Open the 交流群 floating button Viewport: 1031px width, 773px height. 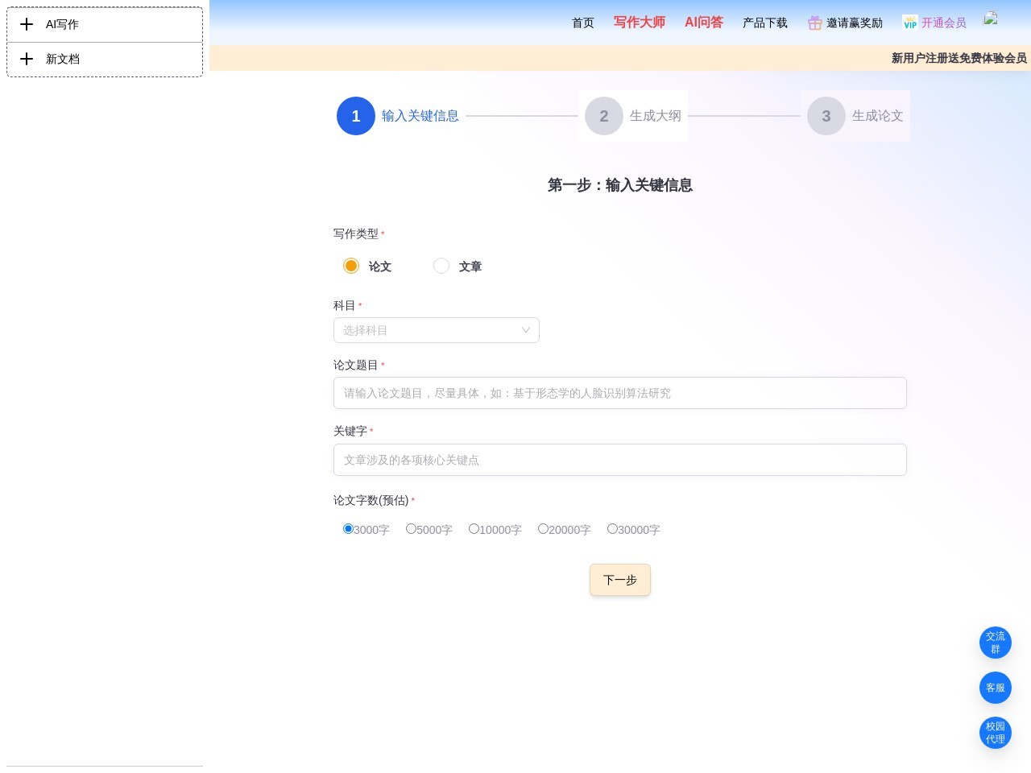[x=996, y=643]
